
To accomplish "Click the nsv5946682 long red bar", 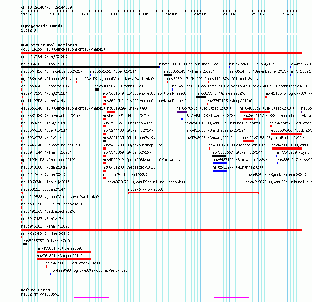I will pyautogui.click(x=161, y=230).
